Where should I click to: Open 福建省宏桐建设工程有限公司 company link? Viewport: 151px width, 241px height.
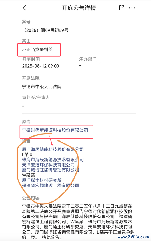[51, 185]
